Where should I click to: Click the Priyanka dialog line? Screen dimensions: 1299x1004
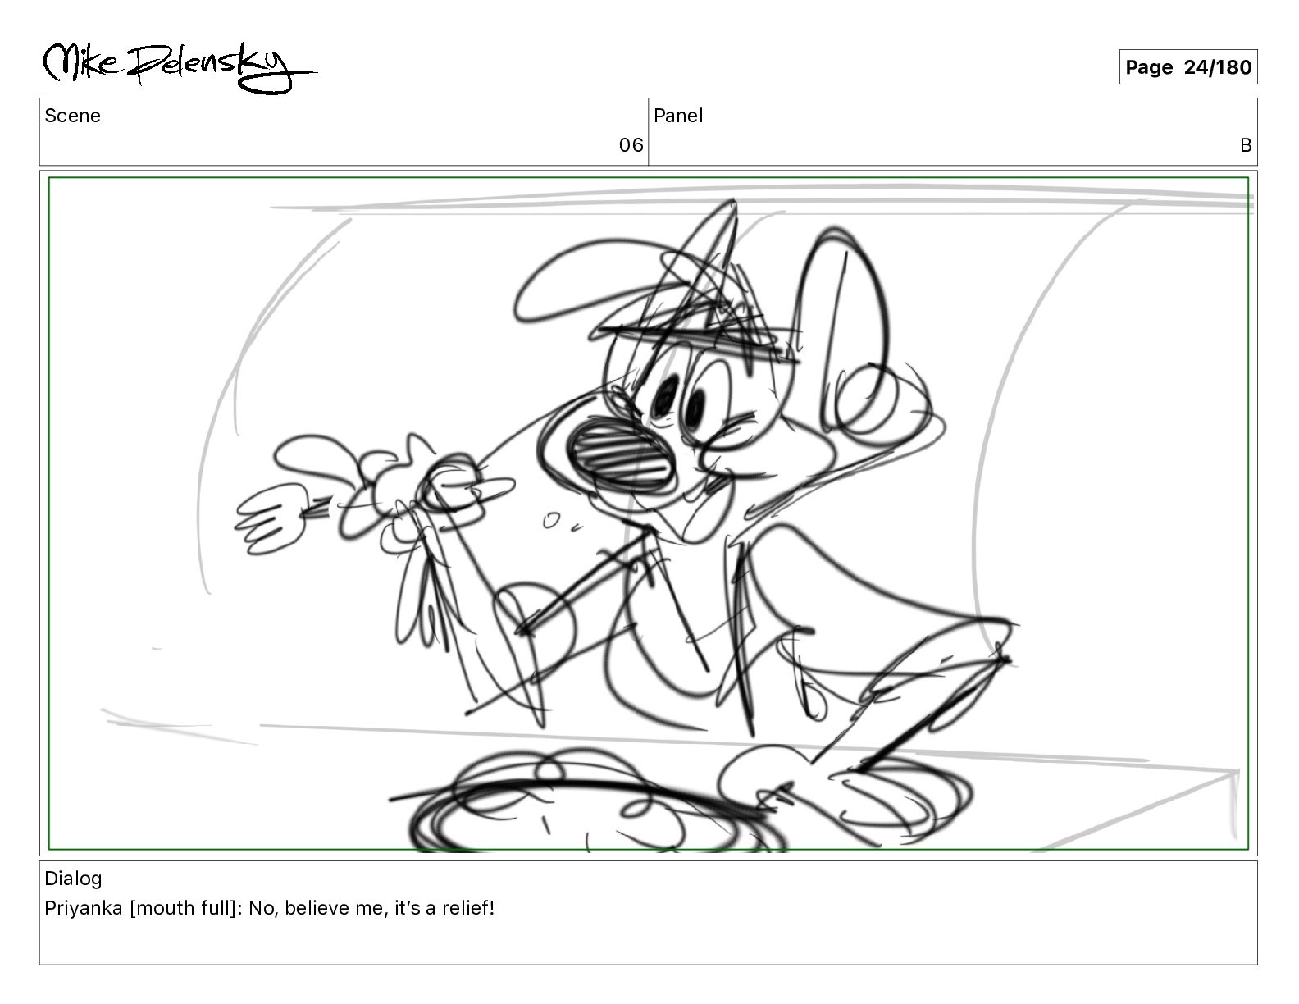pos(270,908)
